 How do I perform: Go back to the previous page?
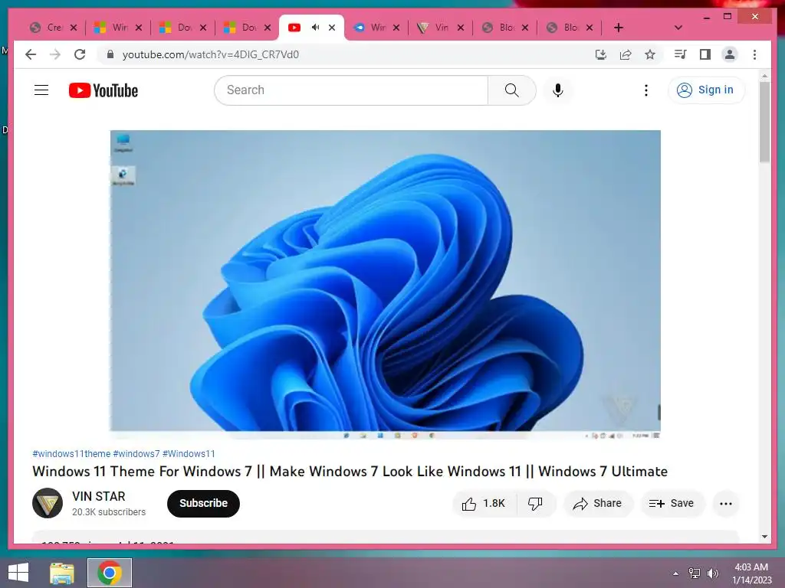coord(31,54)
